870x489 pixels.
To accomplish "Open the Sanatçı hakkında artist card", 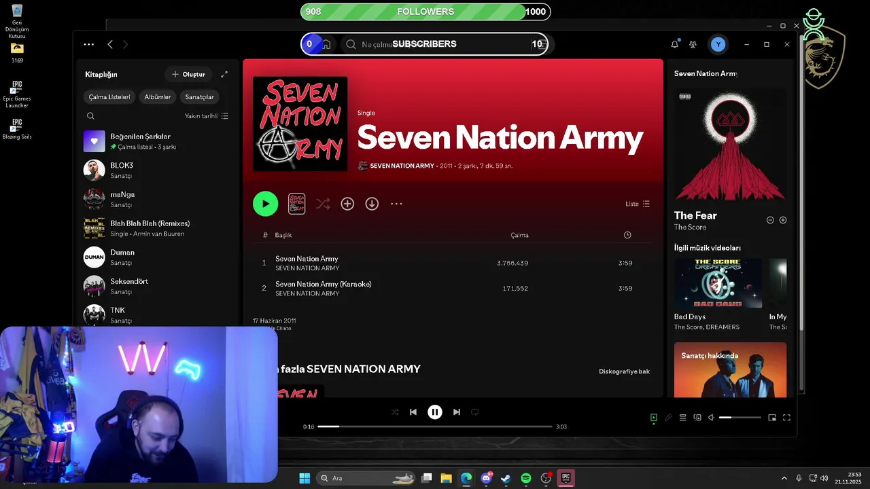I will [730, 369].
